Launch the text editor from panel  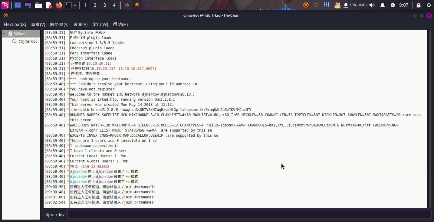[49, 5]
